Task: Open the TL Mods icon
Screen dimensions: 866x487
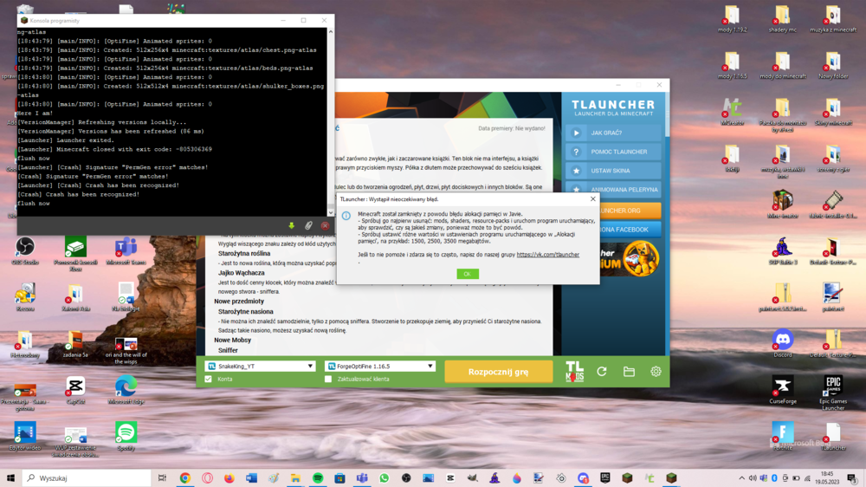Action: click(574, 372)
